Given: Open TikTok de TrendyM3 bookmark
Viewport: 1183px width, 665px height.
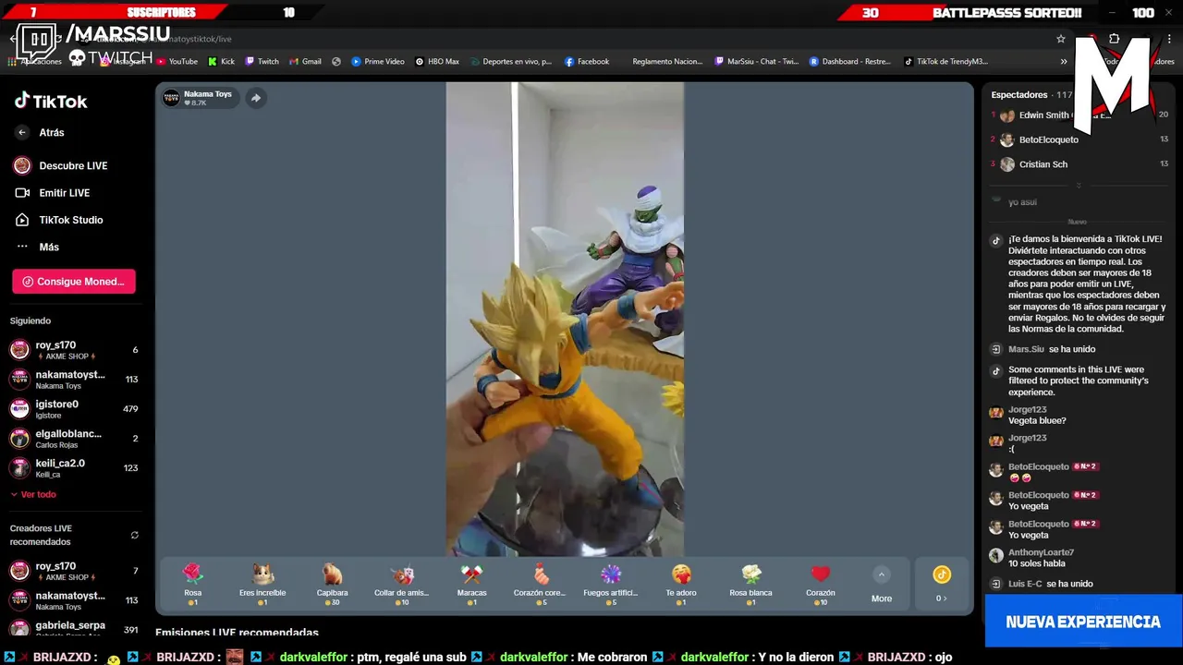Looking at the screenshot, I should point(945,62).
